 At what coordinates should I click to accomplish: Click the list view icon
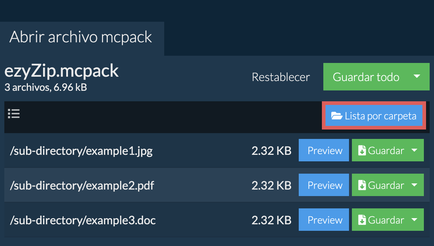(14, 114)
